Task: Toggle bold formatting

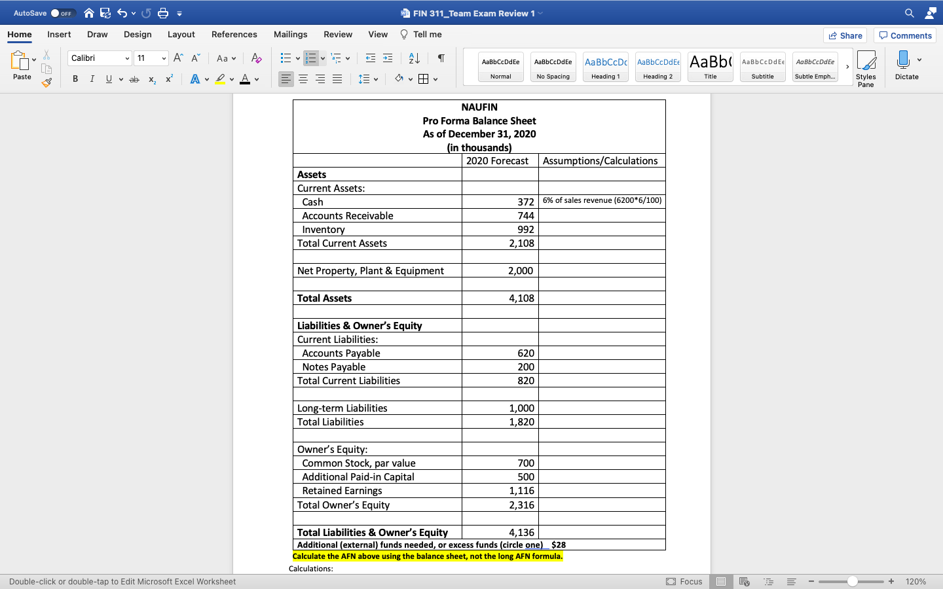Action: coord(75,79)
